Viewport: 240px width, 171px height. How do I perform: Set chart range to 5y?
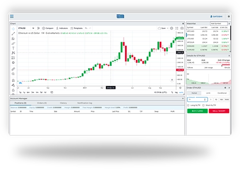[20, 93]
